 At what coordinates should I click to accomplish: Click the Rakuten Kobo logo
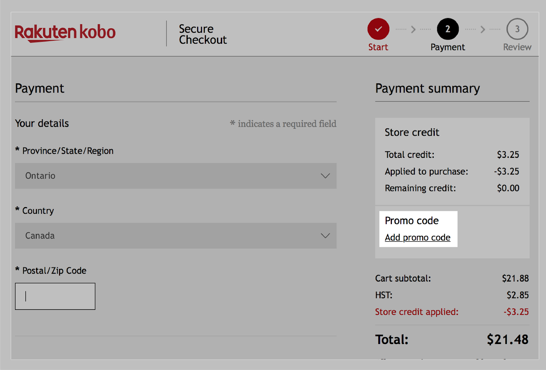[65, 33]
